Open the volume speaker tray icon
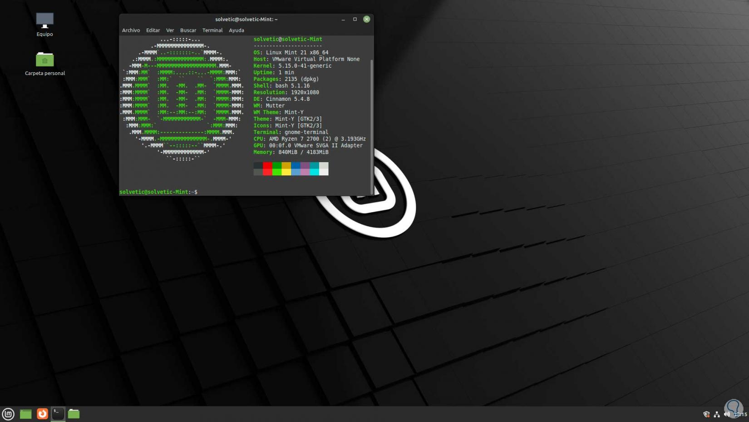Screen dimensions: 749x422 pos(727,414)
